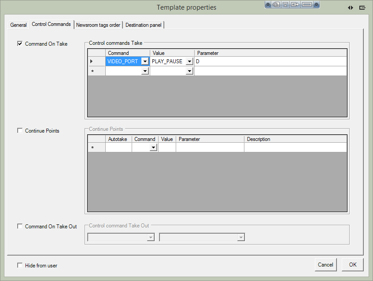Image resolution: width=373 pixels, height=281 pixels.
Task: Click the upward triangle icon in title toolbar
Action: pos(286,5)
